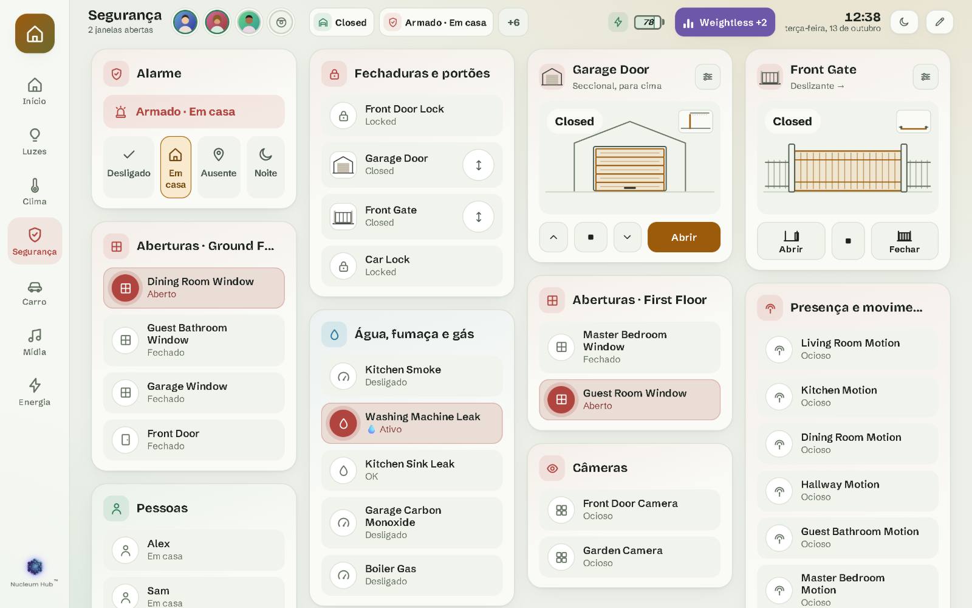Viewport: 972px width, 608px height.
Task: Click the orange Abrir garage button
Action: click(684, 237)
